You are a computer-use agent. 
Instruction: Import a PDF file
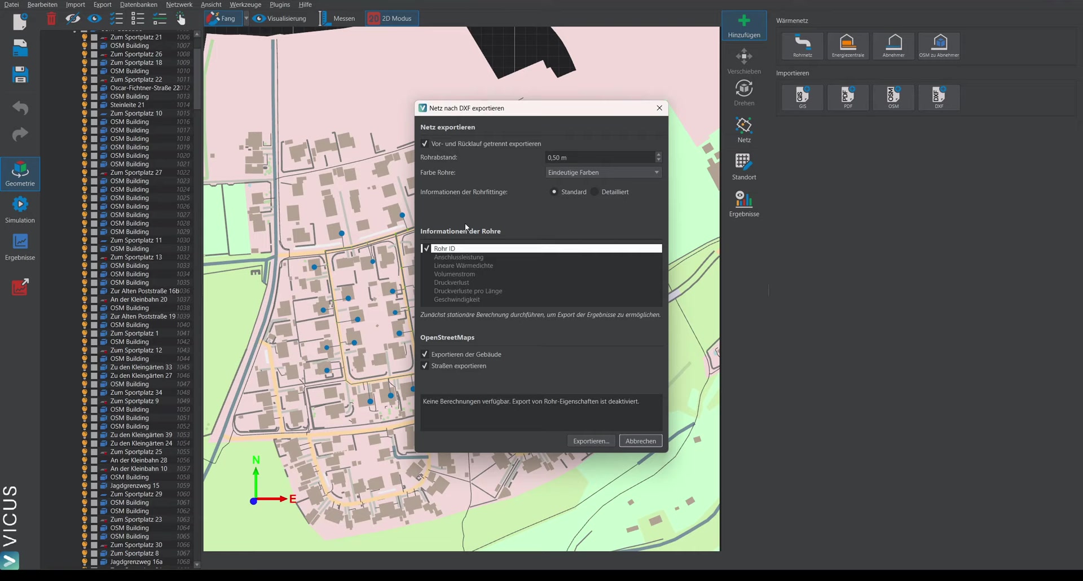pos(848,98)
